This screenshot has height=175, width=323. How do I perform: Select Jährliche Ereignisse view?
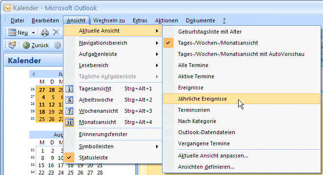click(242, 99)
